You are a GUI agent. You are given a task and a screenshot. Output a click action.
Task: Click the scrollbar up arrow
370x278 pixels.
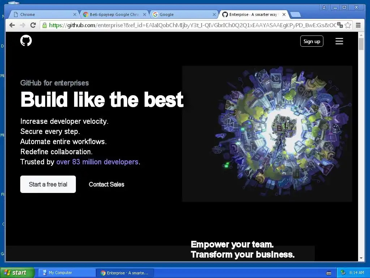(x=361, y=35)
